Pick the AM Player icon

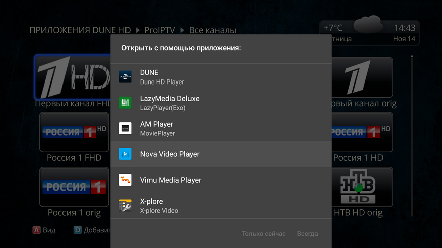coord(125,128)
